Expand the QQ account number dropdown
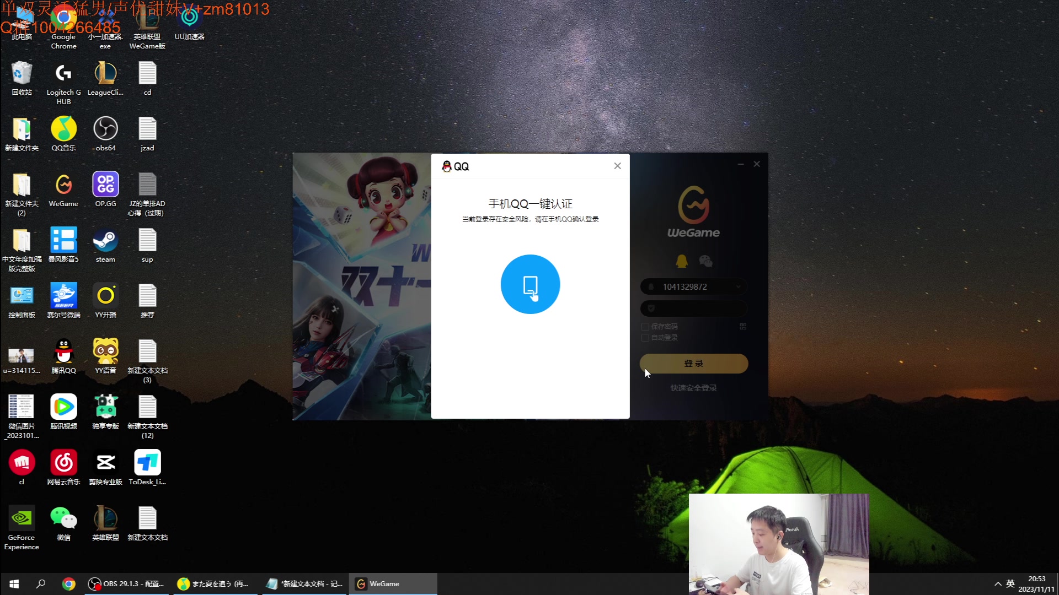 point(738,287)
